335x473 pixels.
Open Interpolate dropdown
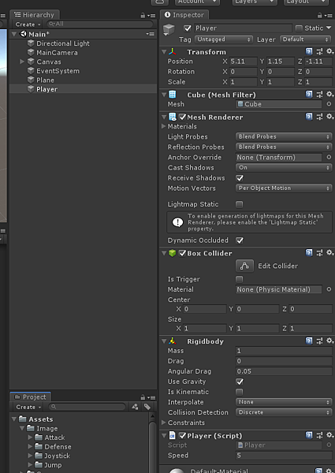(x=284, y=402)
